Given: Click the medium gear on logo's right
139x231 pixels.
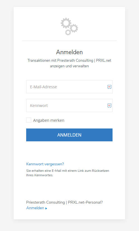Looking at the screenshot, I should coord(74,28).
